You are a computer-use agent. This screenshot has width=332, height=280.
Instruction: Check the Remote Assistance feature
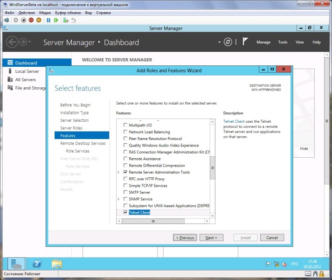coord(125,159)
